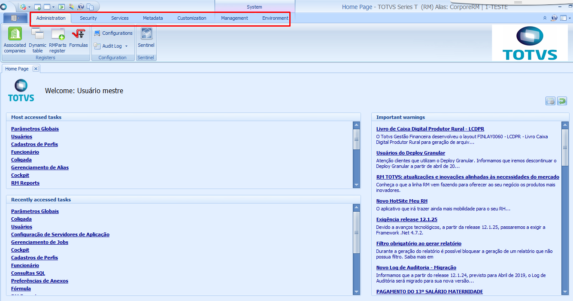Click the Registers group label
Viewport: 573px width, 301px height.
pos(45,58)
